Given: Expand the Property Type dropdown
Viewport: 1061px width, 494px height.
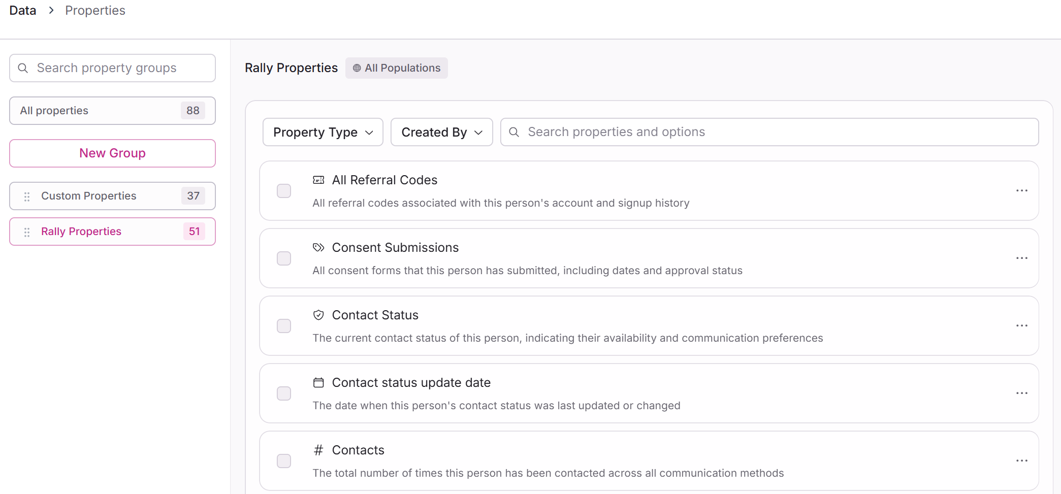Looking at the screenshot, I should 323,133.
